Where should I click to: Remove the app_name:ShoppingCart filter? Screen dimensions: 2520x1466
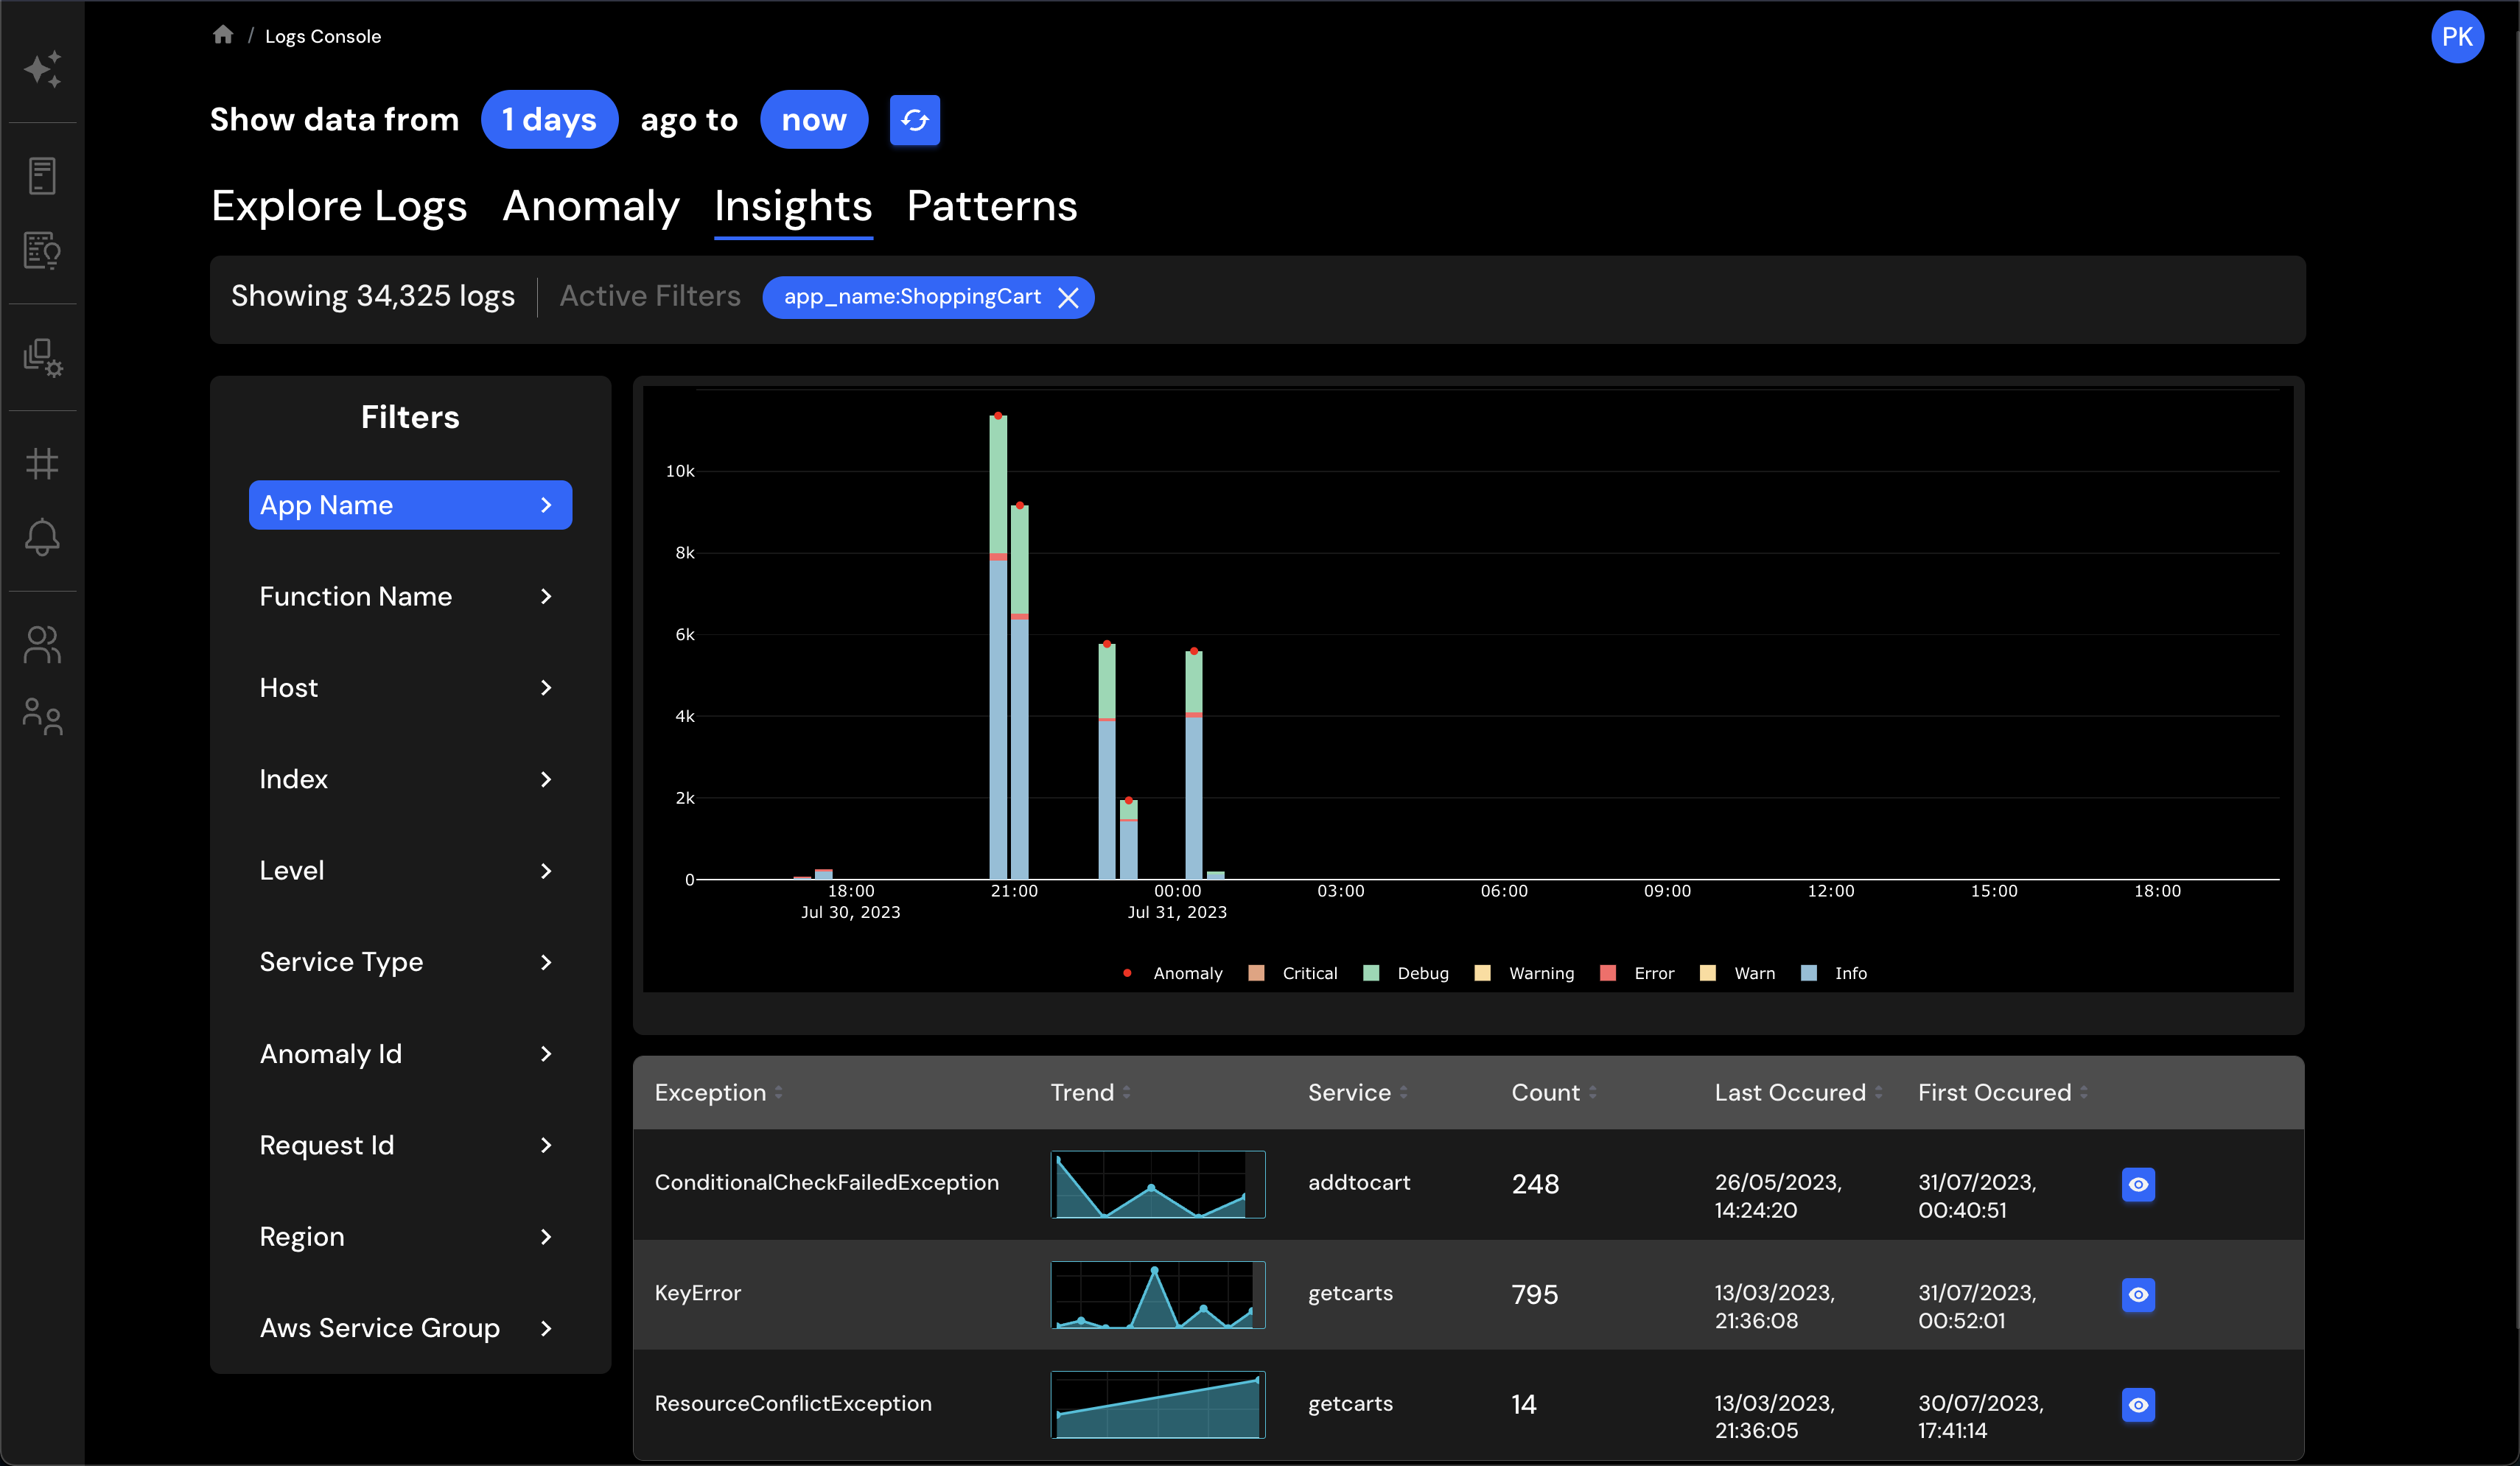click(1068, 298)
